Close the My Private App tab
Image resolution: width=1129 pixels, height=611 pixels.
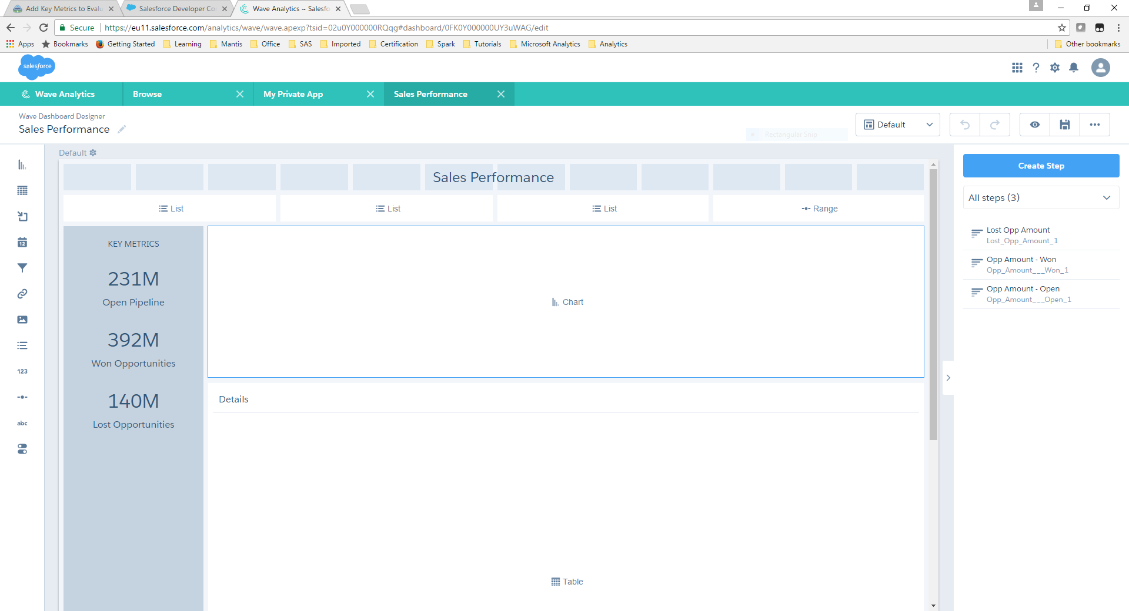click(x=370, y=94)
